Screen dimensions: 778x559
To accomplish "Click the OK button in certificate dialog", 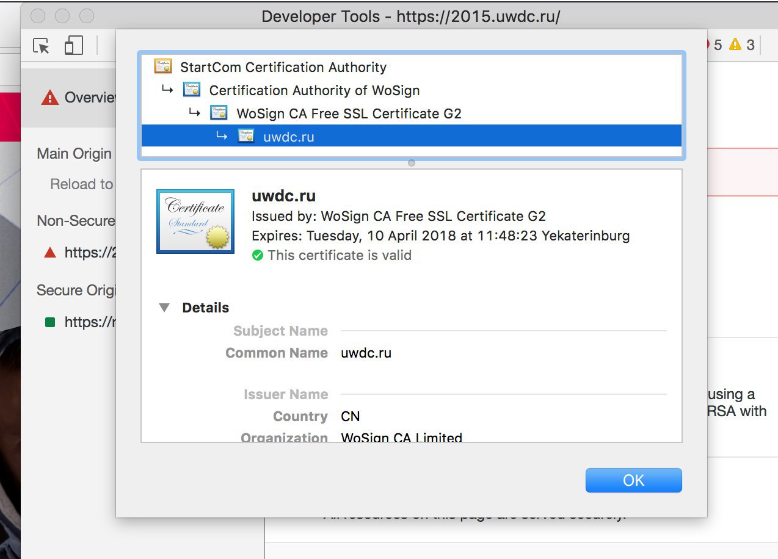I will tap(633, 480).
